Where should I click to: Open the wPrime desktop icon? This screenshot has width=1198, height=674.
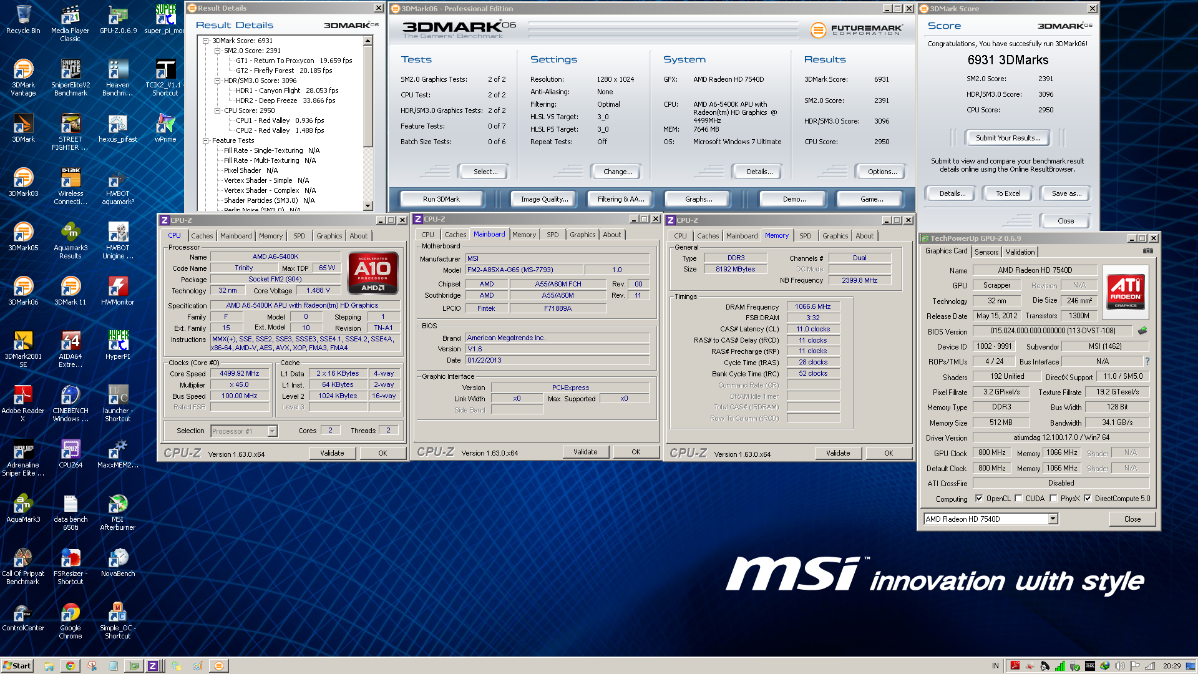click(x=165, y=127)
